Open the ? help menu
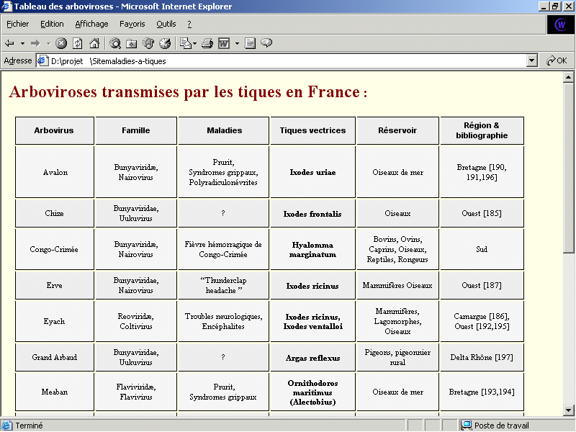576x432 pixels. 189,24
